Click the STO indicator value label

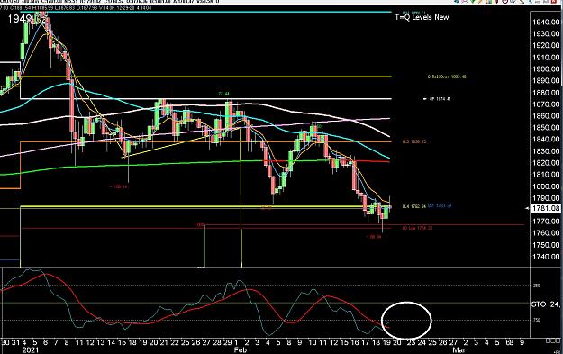tap(546, 304)
